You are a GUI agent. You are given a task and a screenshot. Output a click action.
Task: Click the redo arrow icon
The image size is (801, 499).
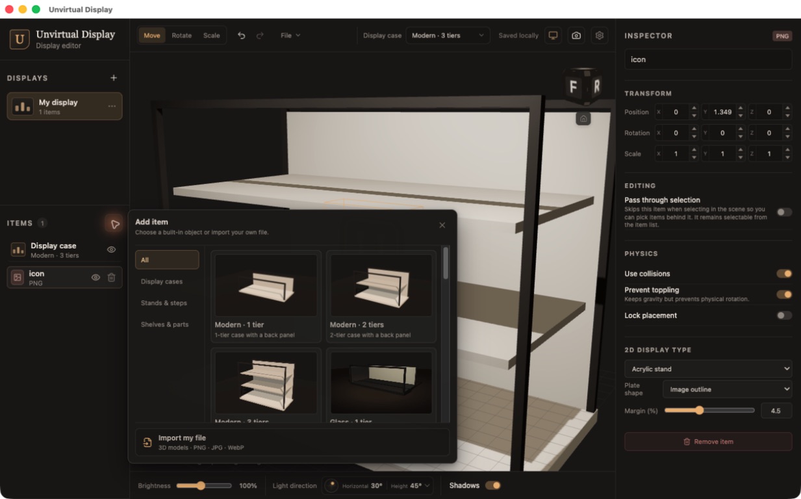[x=260, y=36]
